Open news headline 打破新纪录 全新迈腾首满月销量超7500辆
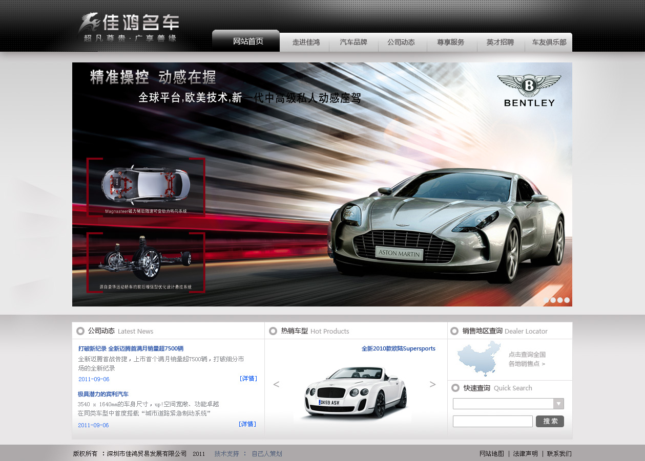 click(131, 348)
